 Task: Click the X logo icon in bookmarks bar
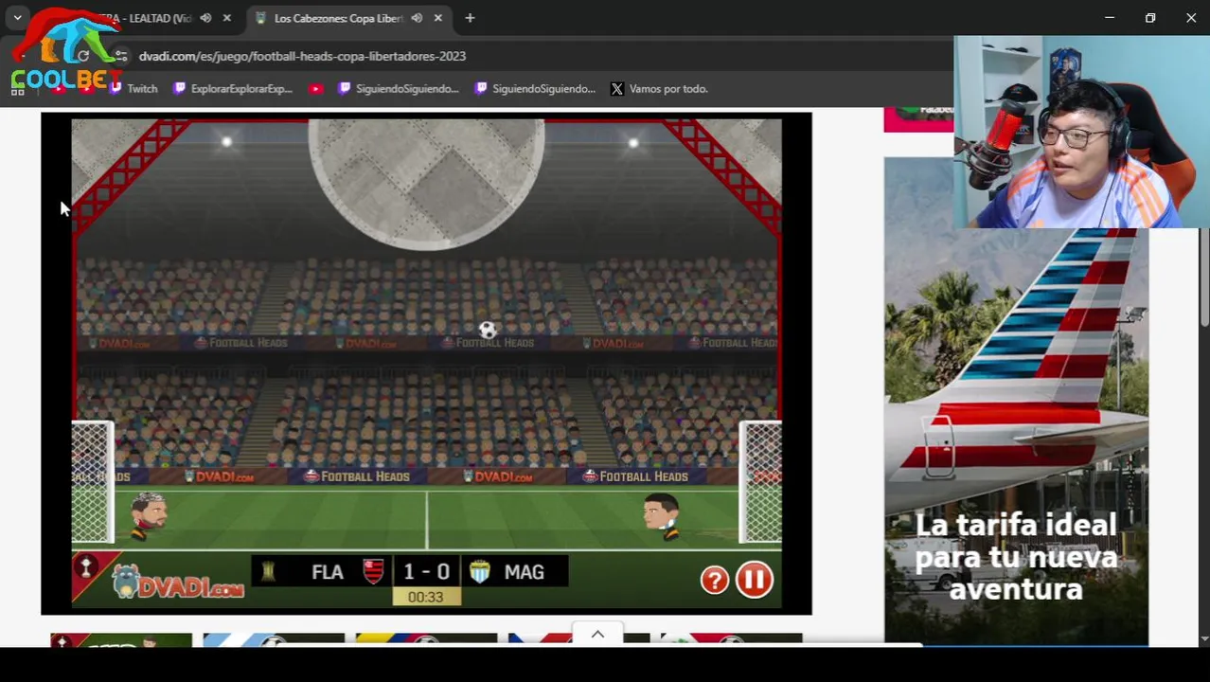617,88
